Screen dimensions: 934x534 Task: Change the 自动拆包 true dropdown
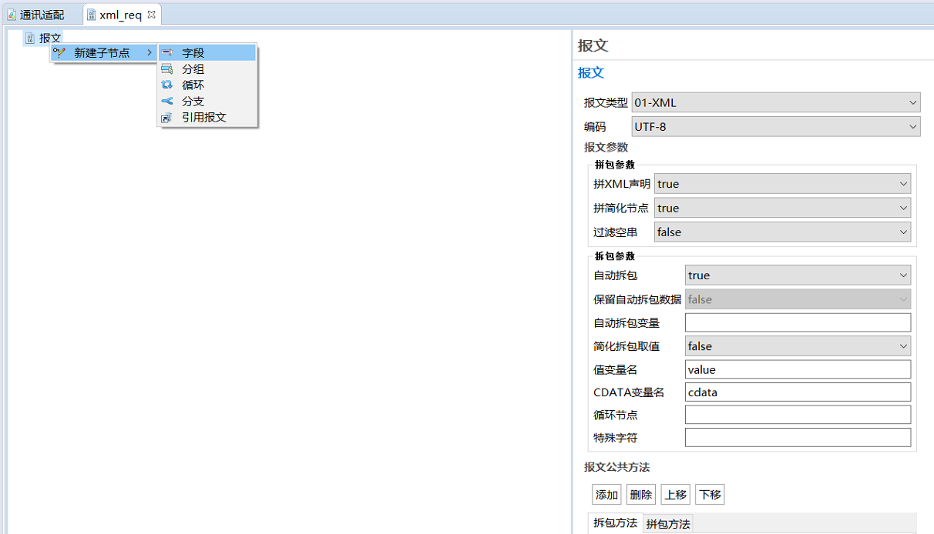pos(797,275)
